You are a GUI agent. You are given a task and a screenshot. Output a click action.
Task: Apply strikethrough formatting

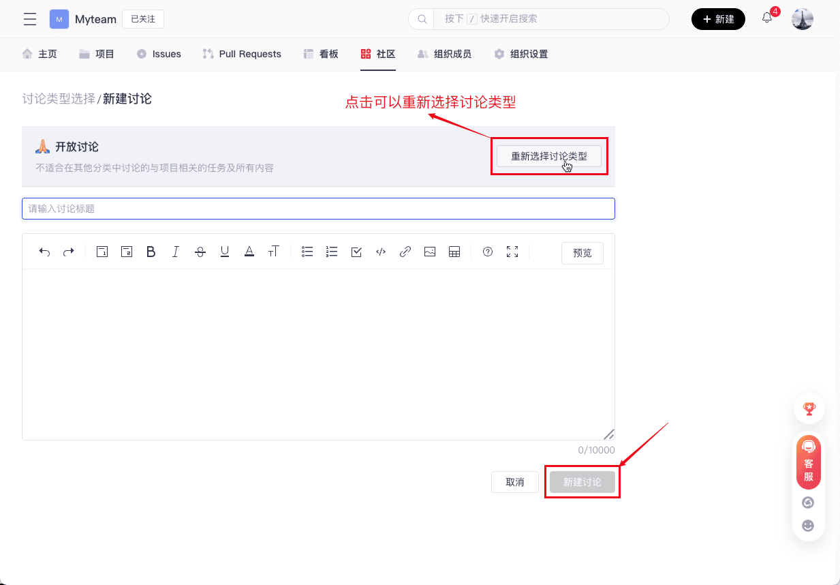pyautogui.click(x=200, y=252)
